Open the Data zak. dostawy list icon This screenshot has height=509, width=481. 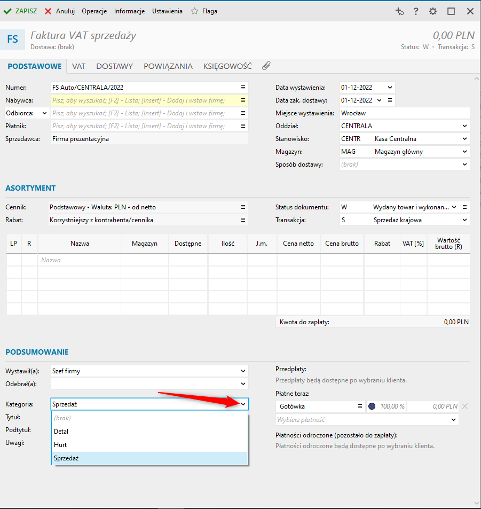[390, 100]
